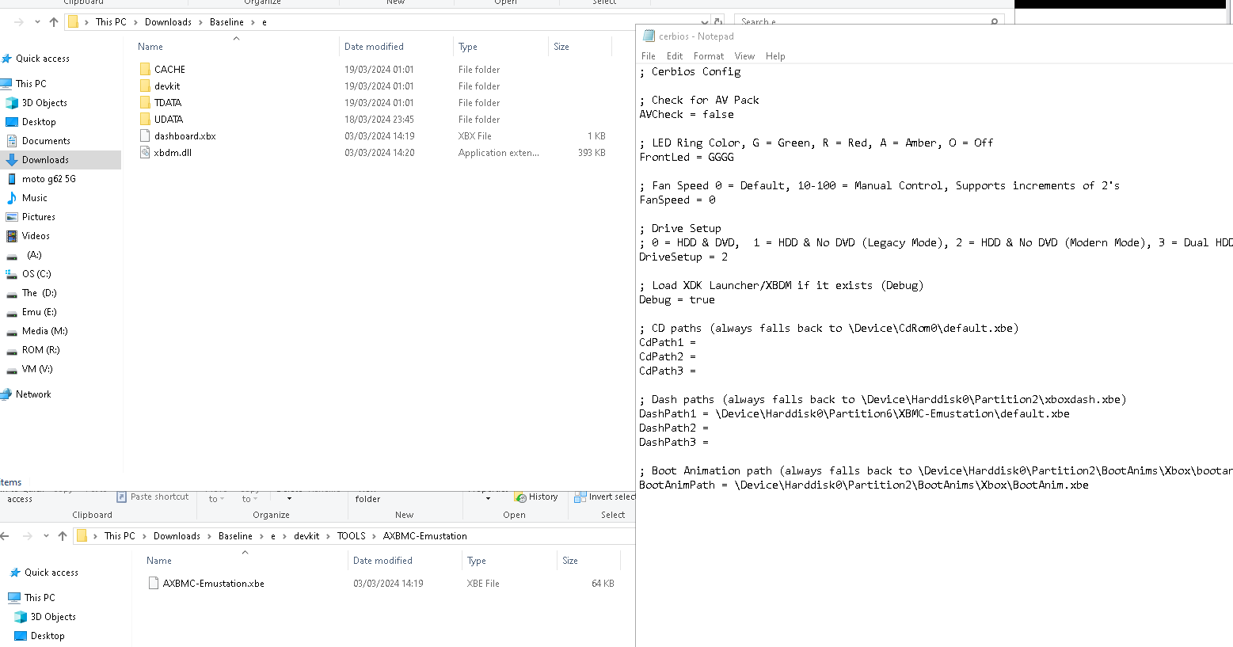This screenshot has width=1233, height=647.
Task: Go up one level in top Explorer
Action: (54, 22)
